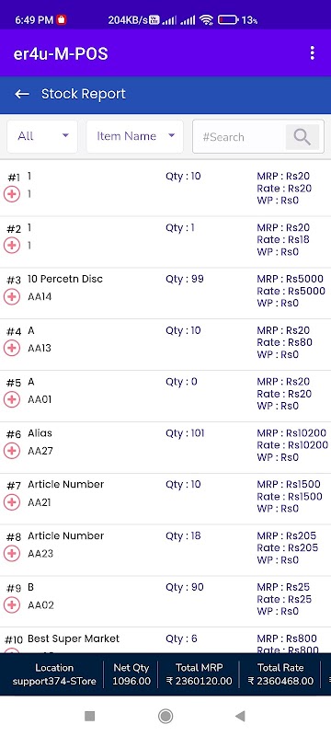
Task: Go back using the Stock Report arrow
Action: (21, 94)
